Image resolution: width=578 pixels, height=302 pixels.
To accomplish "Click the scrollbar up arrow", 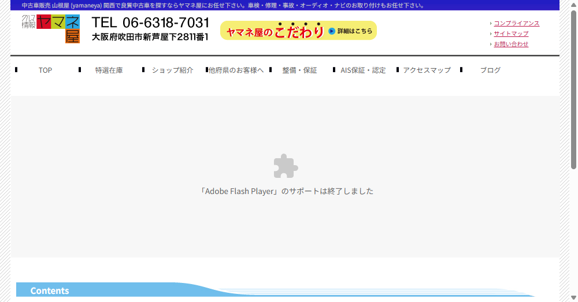I will pos(573,4).
